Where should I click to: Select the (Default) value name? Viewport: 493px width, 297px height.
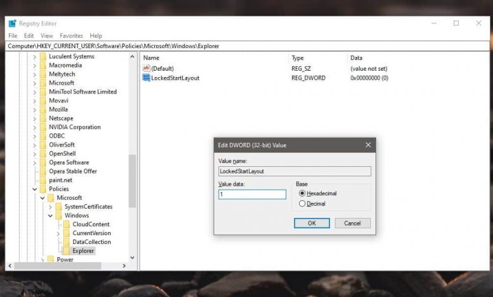(x=162, y=68)
